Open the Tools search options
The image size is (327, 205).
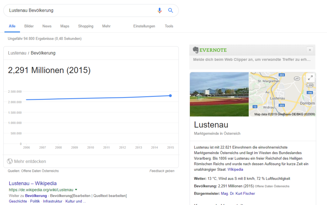169,26
